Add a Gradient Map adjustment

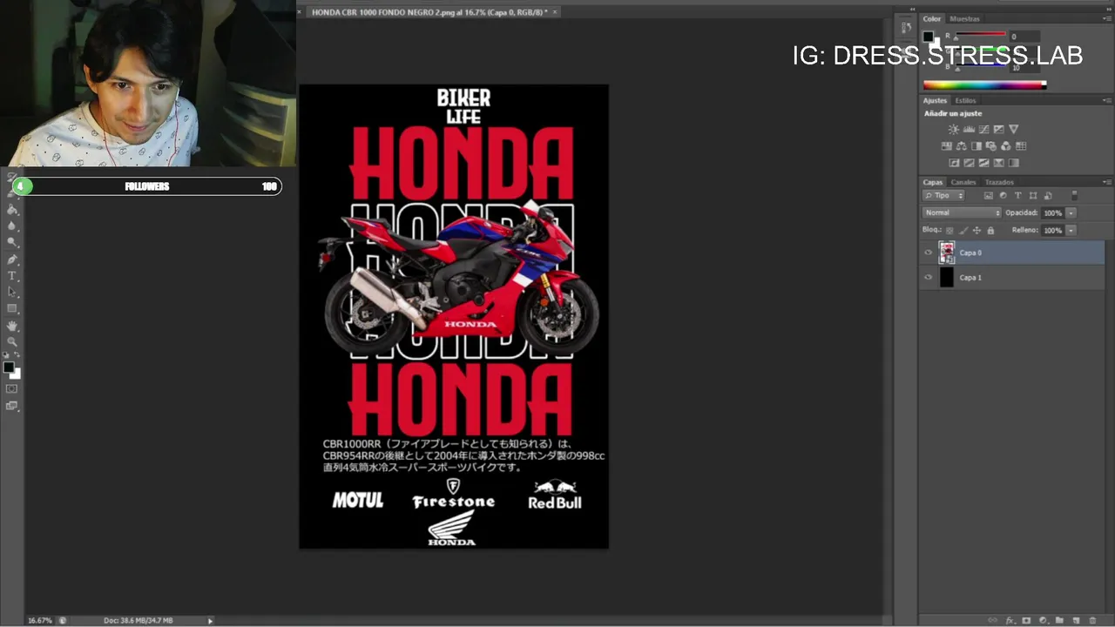pyautogui.click(x=1014, y=163)
